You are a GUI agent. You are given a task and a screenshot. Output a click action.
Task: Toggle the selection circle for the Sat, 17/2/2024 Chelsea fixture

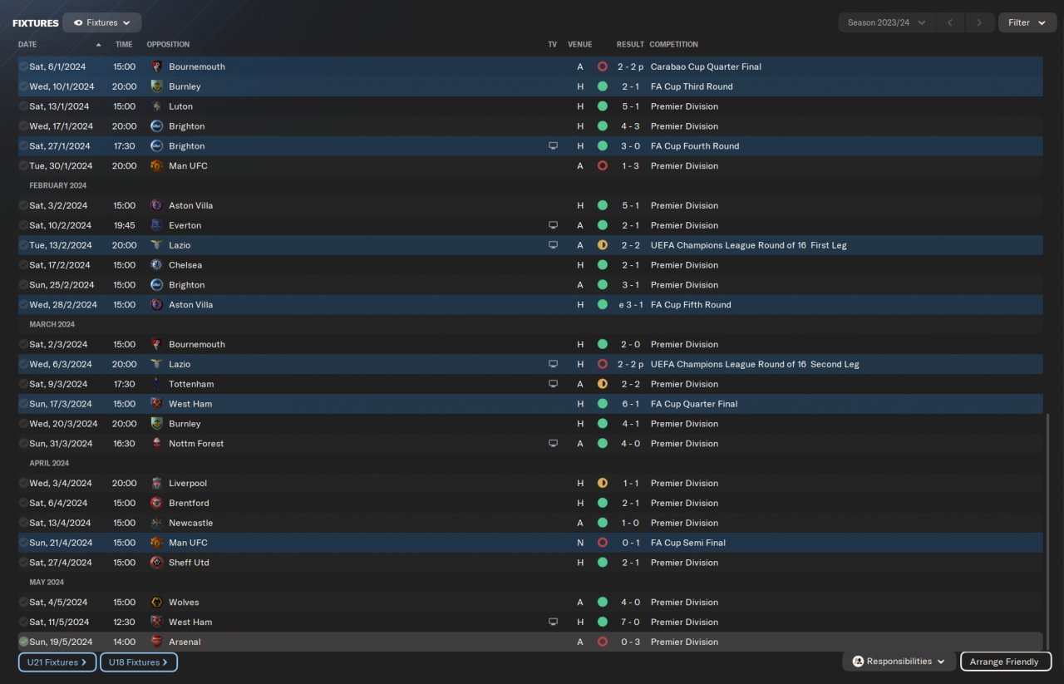[23, 265]
